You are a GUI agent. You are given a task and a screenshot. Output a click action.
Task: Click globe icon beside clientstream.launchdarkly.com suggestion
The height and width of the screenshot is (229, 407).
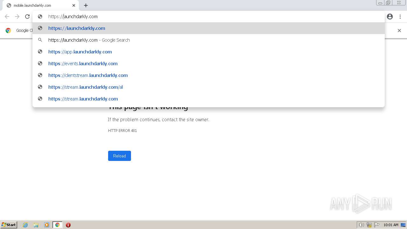click(x=40, y=75)
